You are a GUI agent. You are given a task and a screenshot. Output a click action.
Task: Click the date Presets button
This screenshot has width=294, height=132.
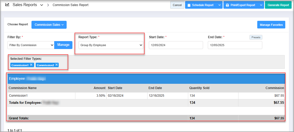click(256, 37)
